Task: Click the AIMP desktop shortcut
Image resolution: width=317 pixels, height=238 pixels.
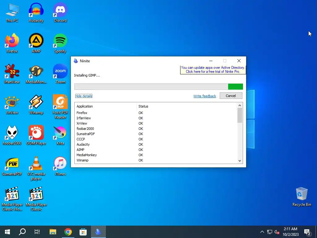Action: [36, 43]
